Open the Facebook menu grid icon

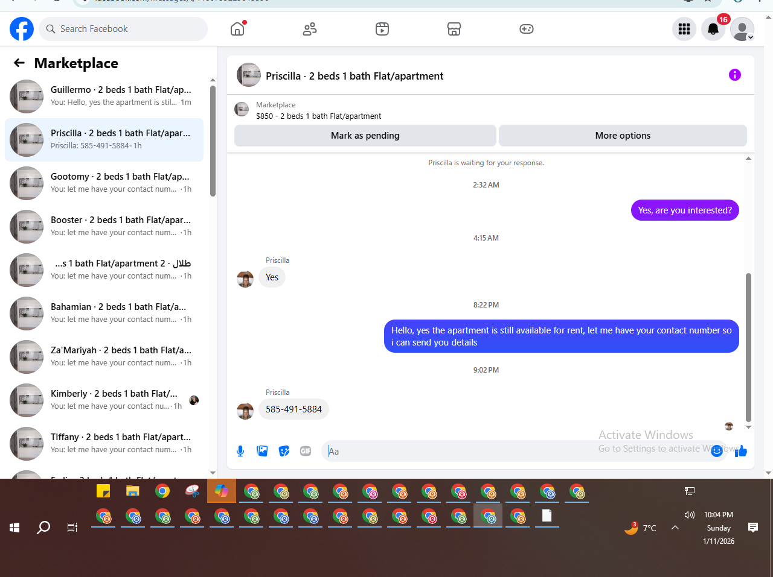684,29
